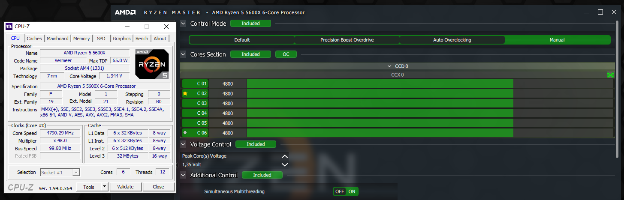Switch to the Mainboard tab
Screen dimensions: 624x200
click(x=57, y=39)
